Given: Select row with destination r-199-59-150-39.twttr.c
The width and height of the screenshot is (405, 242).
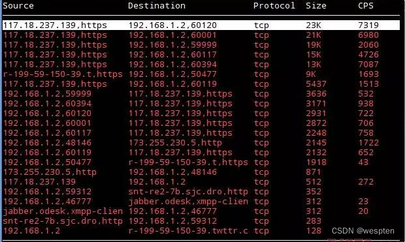Looking at the screenshot, I should 201,231.
